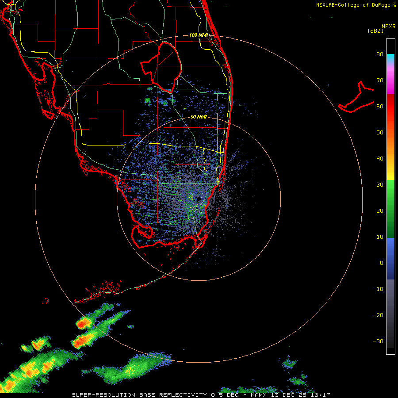Viewport: 398px width, 398px height.
Task: Click the Super-Resolution Base Reflectivity caption
Action: [x=201, y=395]
